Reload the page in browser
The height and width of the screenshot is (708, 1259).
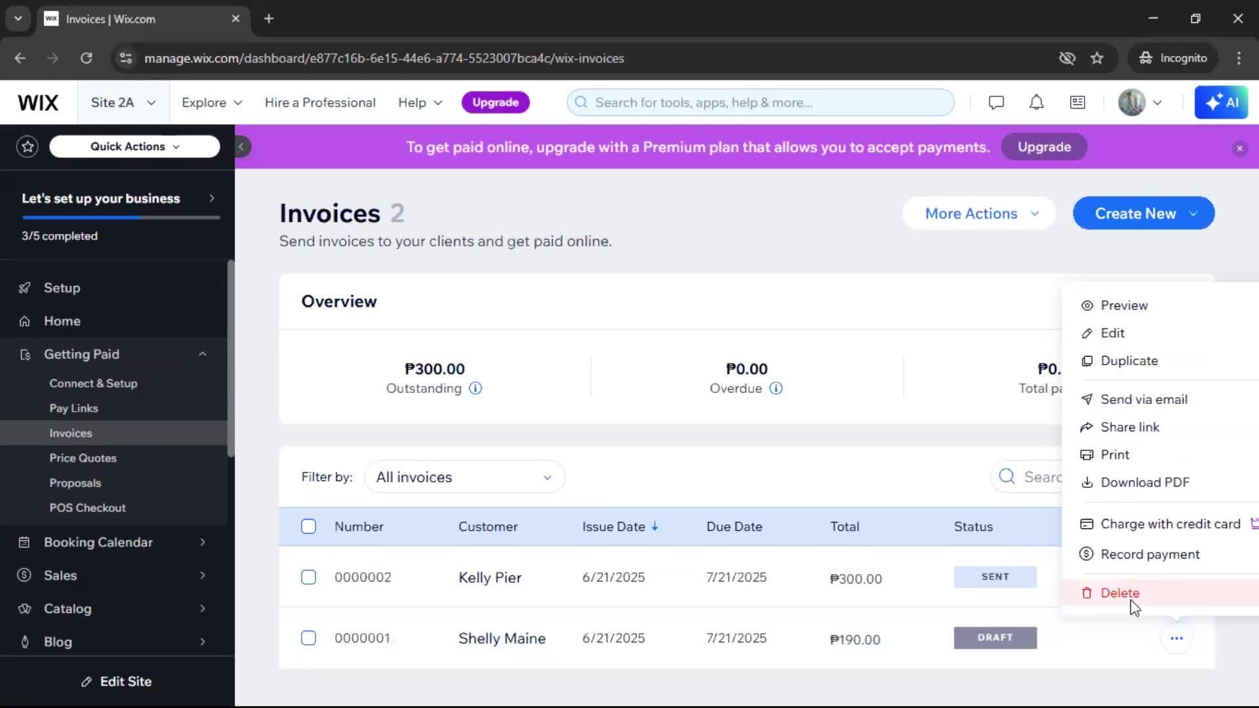coord(86,58)
